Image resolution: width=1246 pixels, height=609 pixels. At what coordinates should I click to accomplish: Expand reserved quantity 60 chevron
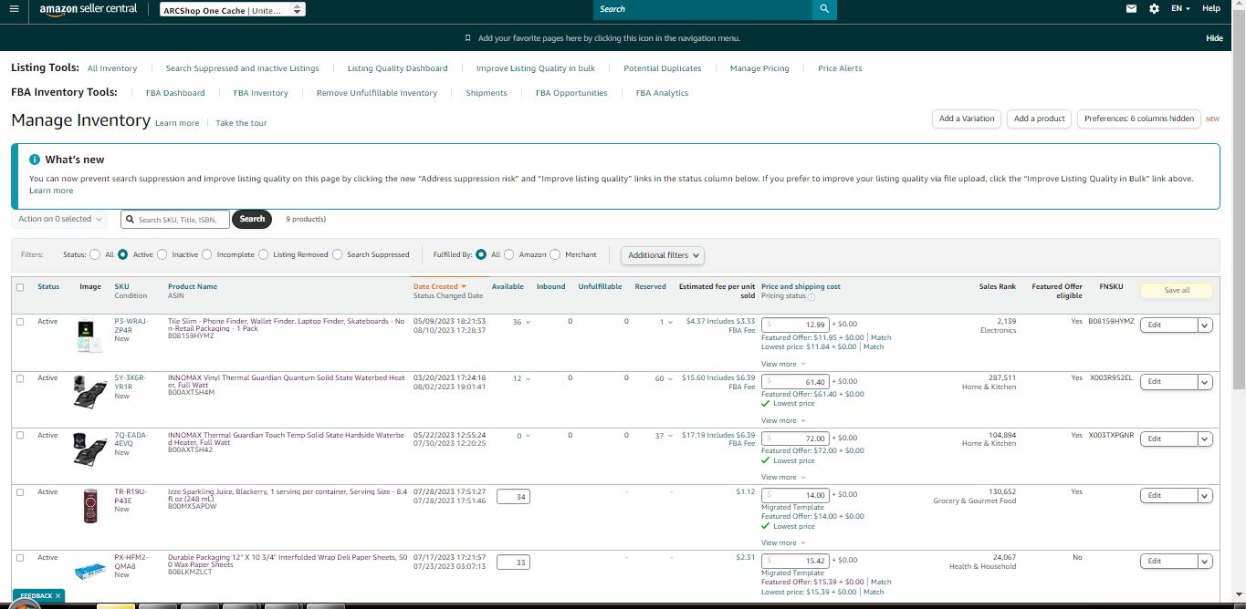coord(671,379)
